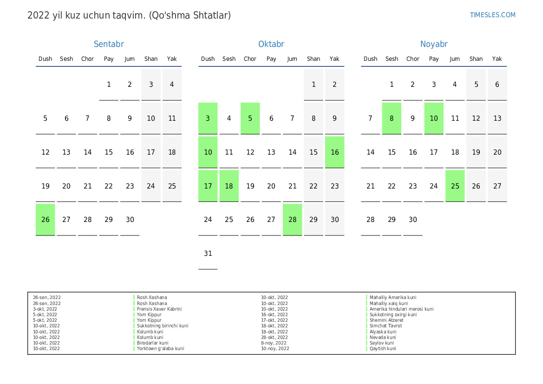Viewport: 543px width, 384px height.
Task: Click the calendar page title text
Action: pos(129,15)
